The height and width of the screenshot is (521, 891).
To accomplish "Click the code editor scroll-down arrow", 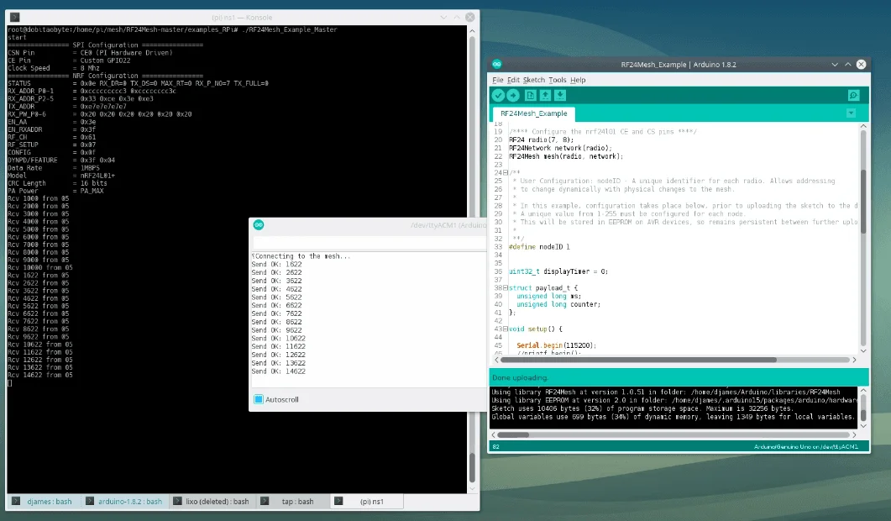I will (863, 351).
